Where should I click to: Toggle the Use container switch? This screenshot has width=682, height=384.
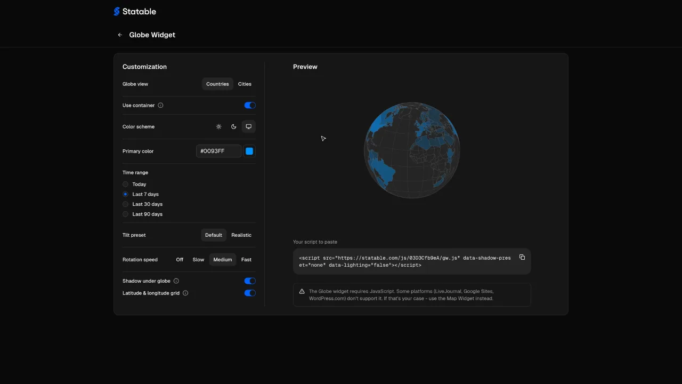point(250,105)
